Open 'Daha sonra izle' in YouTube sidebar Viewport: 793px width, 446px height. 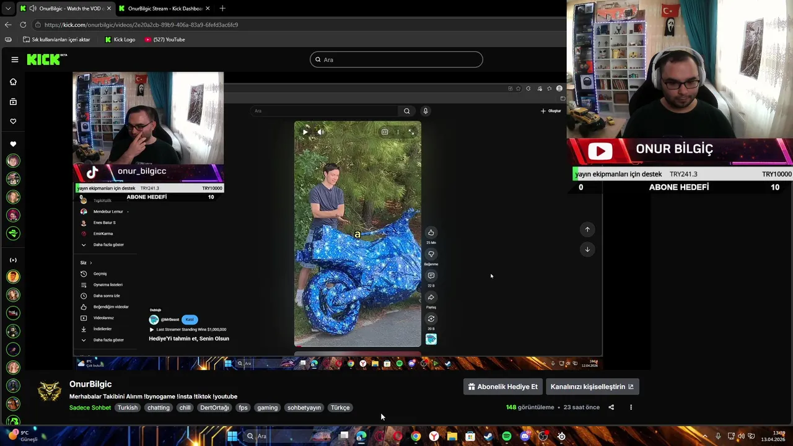click(102, 296)
